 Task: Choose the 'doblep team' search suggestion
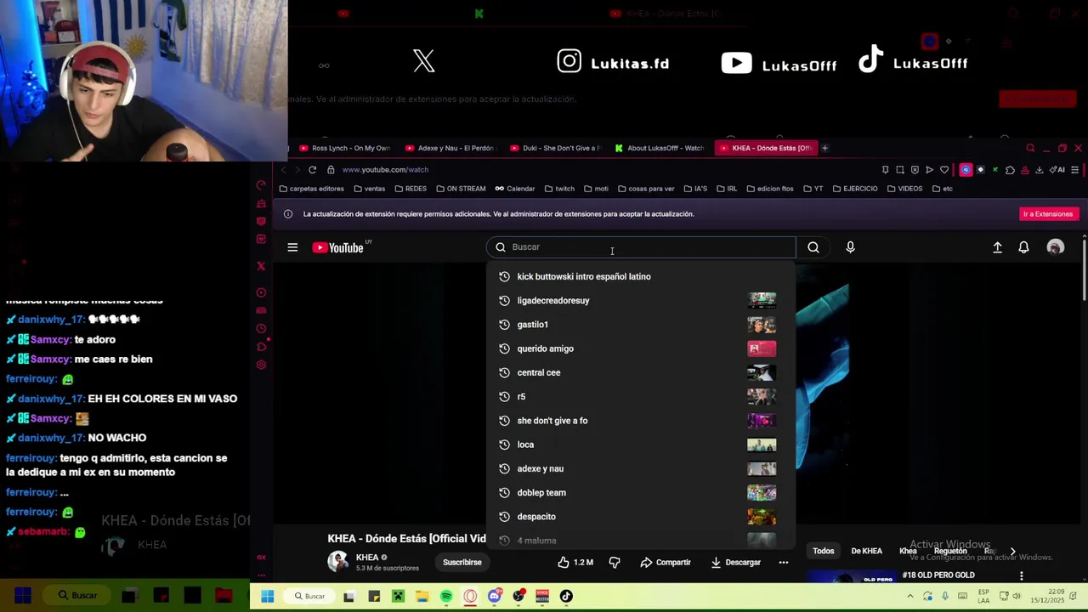coord(641,492)
